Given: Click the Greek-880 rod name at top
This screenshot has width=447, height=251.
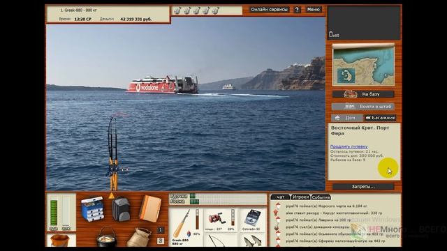Looking at the screenshot, I should coord(78,10).
